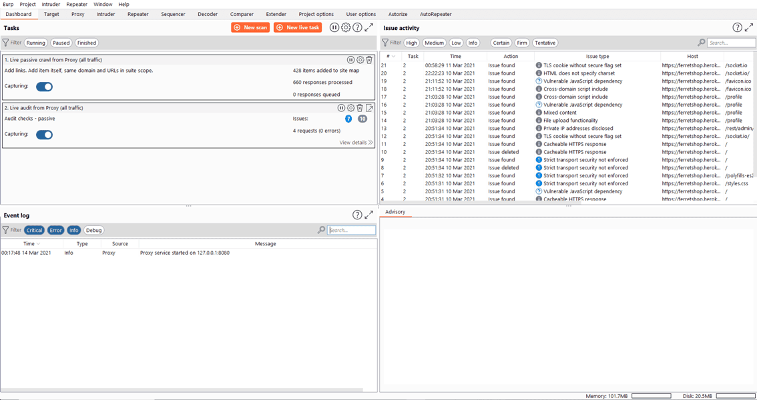Screen dimensions: 757x400
Task: Toggle Capturing switch for Live audit task
Action: tap(45, 135)
